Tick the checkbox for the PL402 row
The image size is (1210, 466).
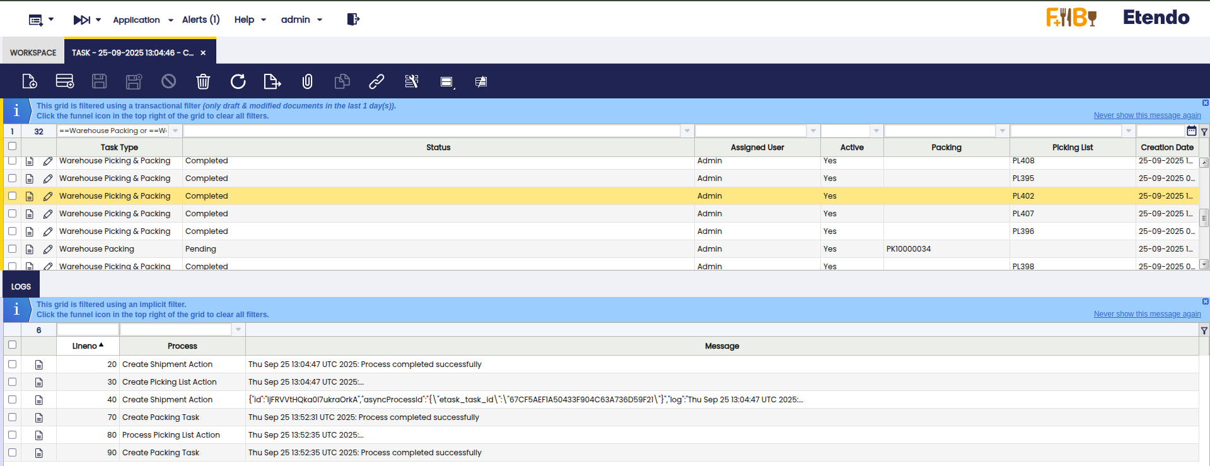pyautogui.click(x=12, y=196)
